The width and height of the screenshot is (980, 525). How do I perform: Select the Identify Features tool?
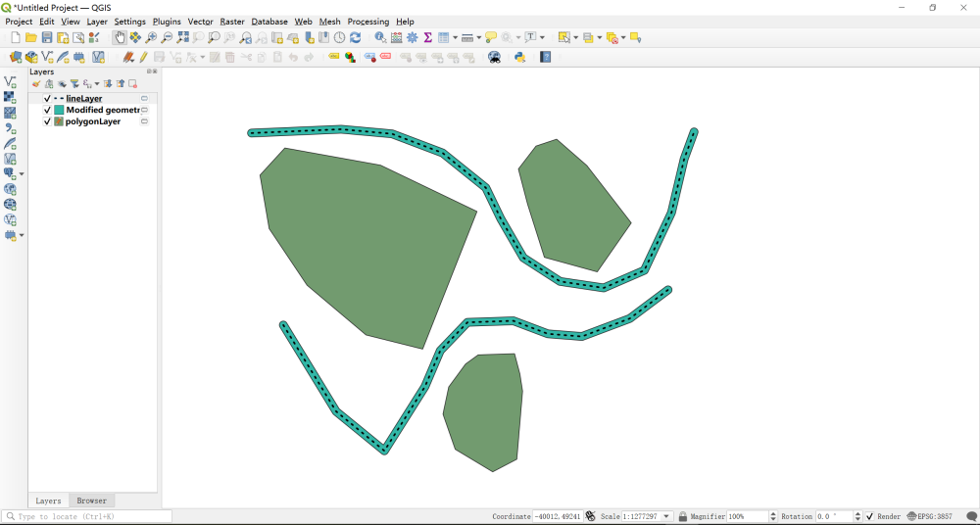pyautogui.click(x=380, y=37)
